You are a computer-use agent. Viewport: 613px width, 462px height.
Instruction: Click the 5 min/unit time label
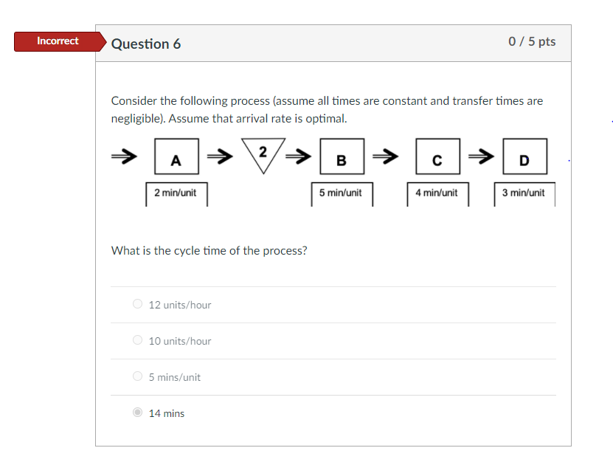341,193
